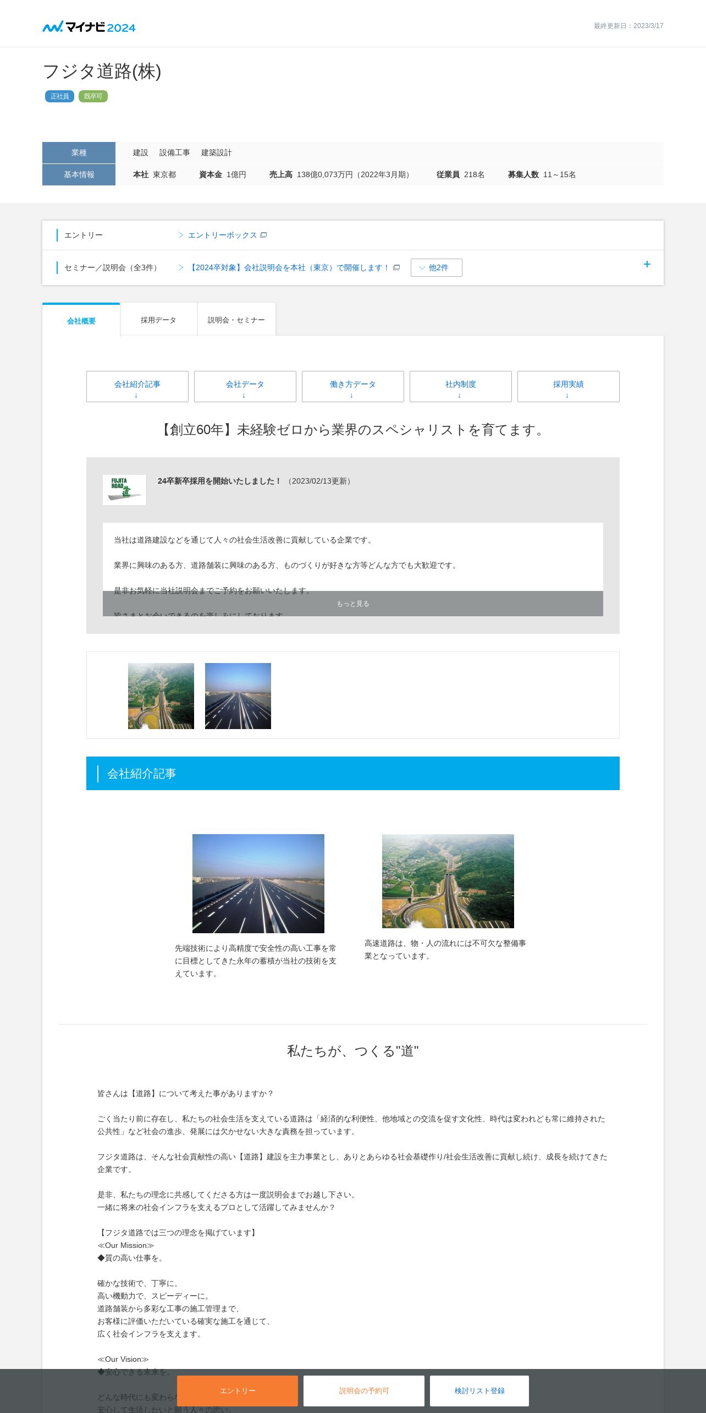Click the 既卒可 tag badge

pos(93,96)
